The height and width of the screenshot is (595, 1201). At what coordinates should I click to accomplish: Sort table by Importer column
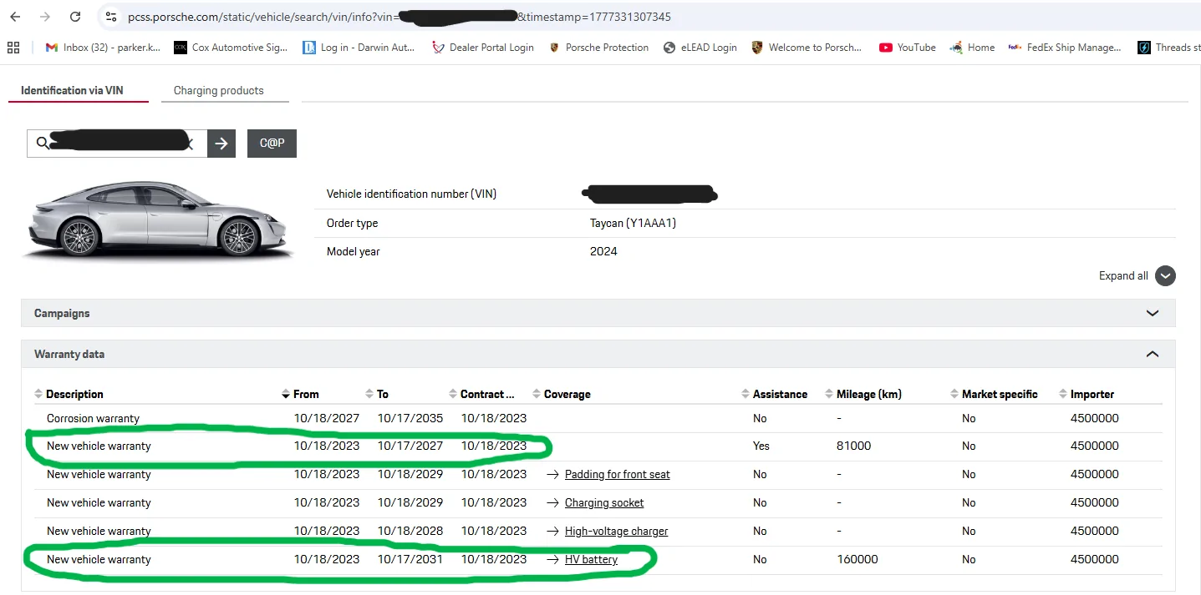pyautogui.click(x=1086, y=394)
